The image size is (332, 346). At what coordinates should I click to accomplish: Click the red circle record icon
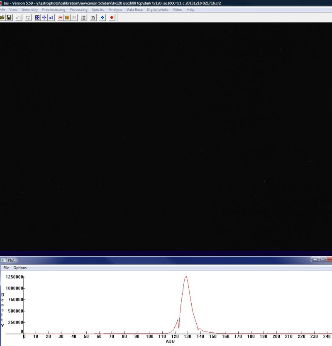coord(112,17)
